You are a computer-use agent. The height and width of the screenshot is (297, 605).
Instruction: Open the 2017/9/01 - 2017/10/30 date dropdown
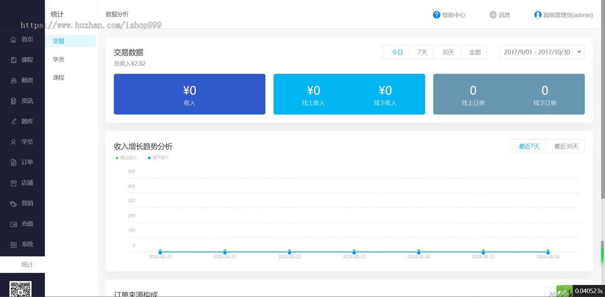pyautogui.click(x=542, y=52)
